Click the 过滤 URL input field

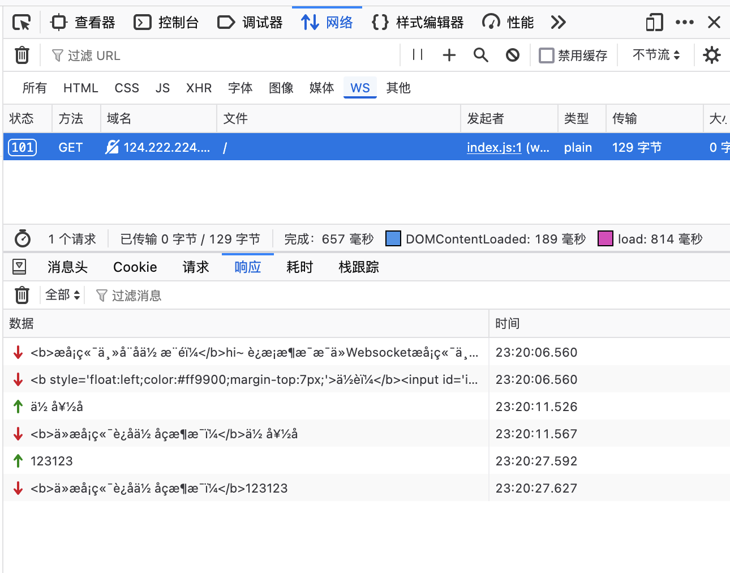click(x=226, y=55)
